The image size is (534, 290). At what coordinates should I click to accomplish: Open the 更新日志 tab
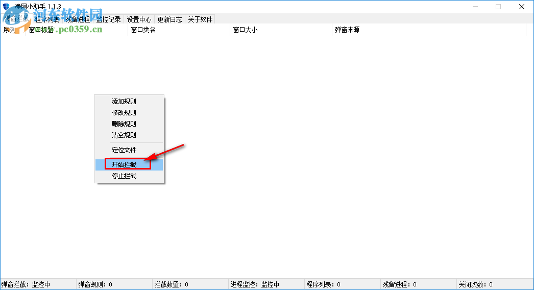169,19
